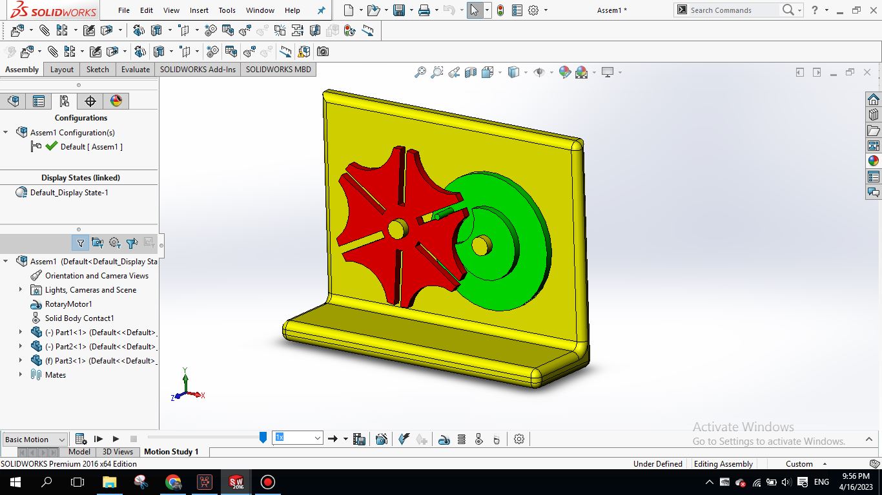Switch to FeatureManager design tree icon
The image size is (882, 495).
(13, 101)
